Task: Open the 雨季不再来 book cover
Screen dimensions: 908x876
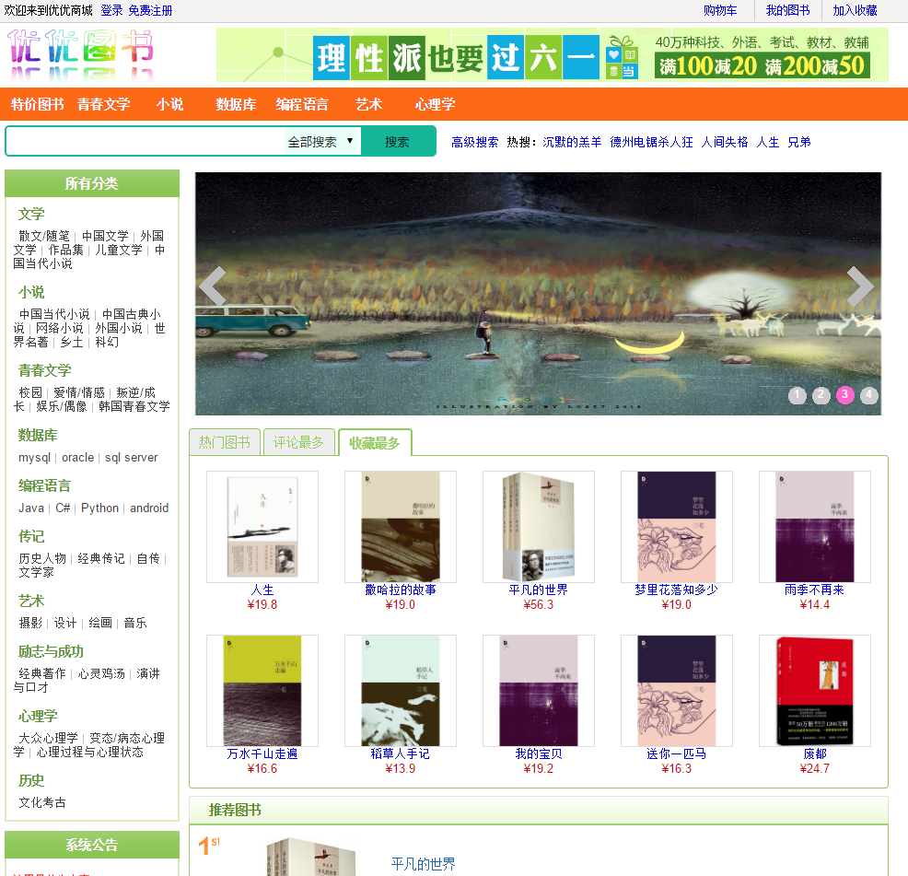Action: 815,527
